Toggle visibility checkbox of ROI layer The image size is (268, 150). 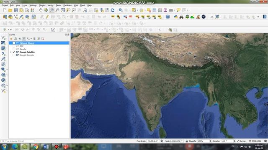(14, 46)
